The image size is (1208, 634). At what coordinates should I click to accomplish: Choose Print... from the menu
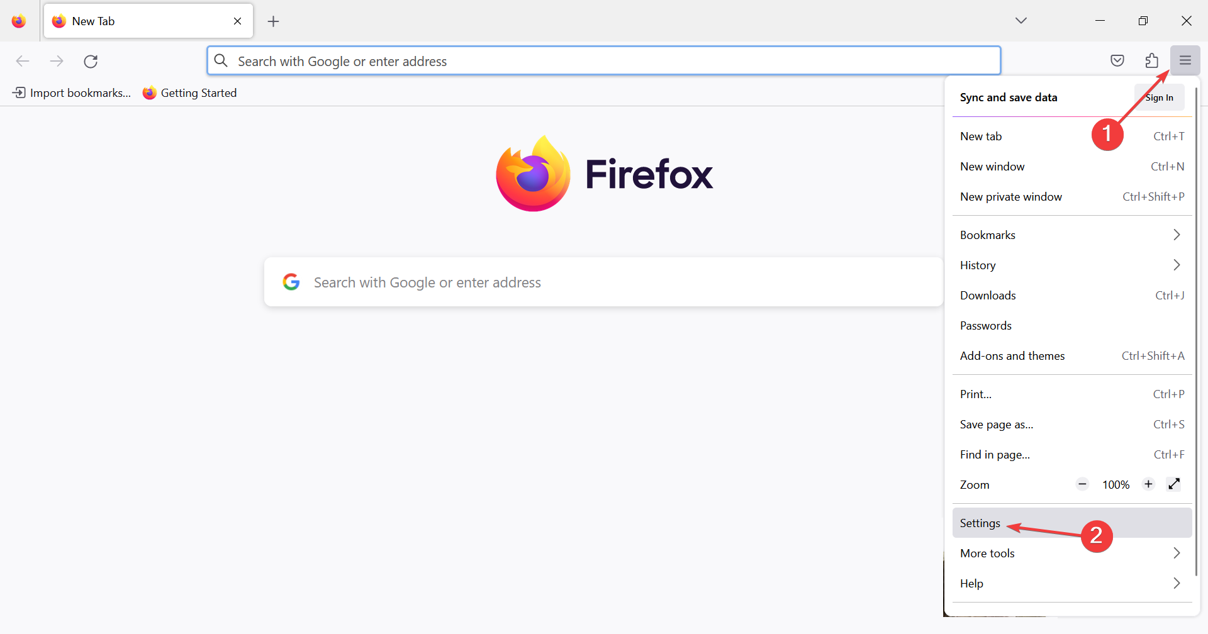(1072, 394)
